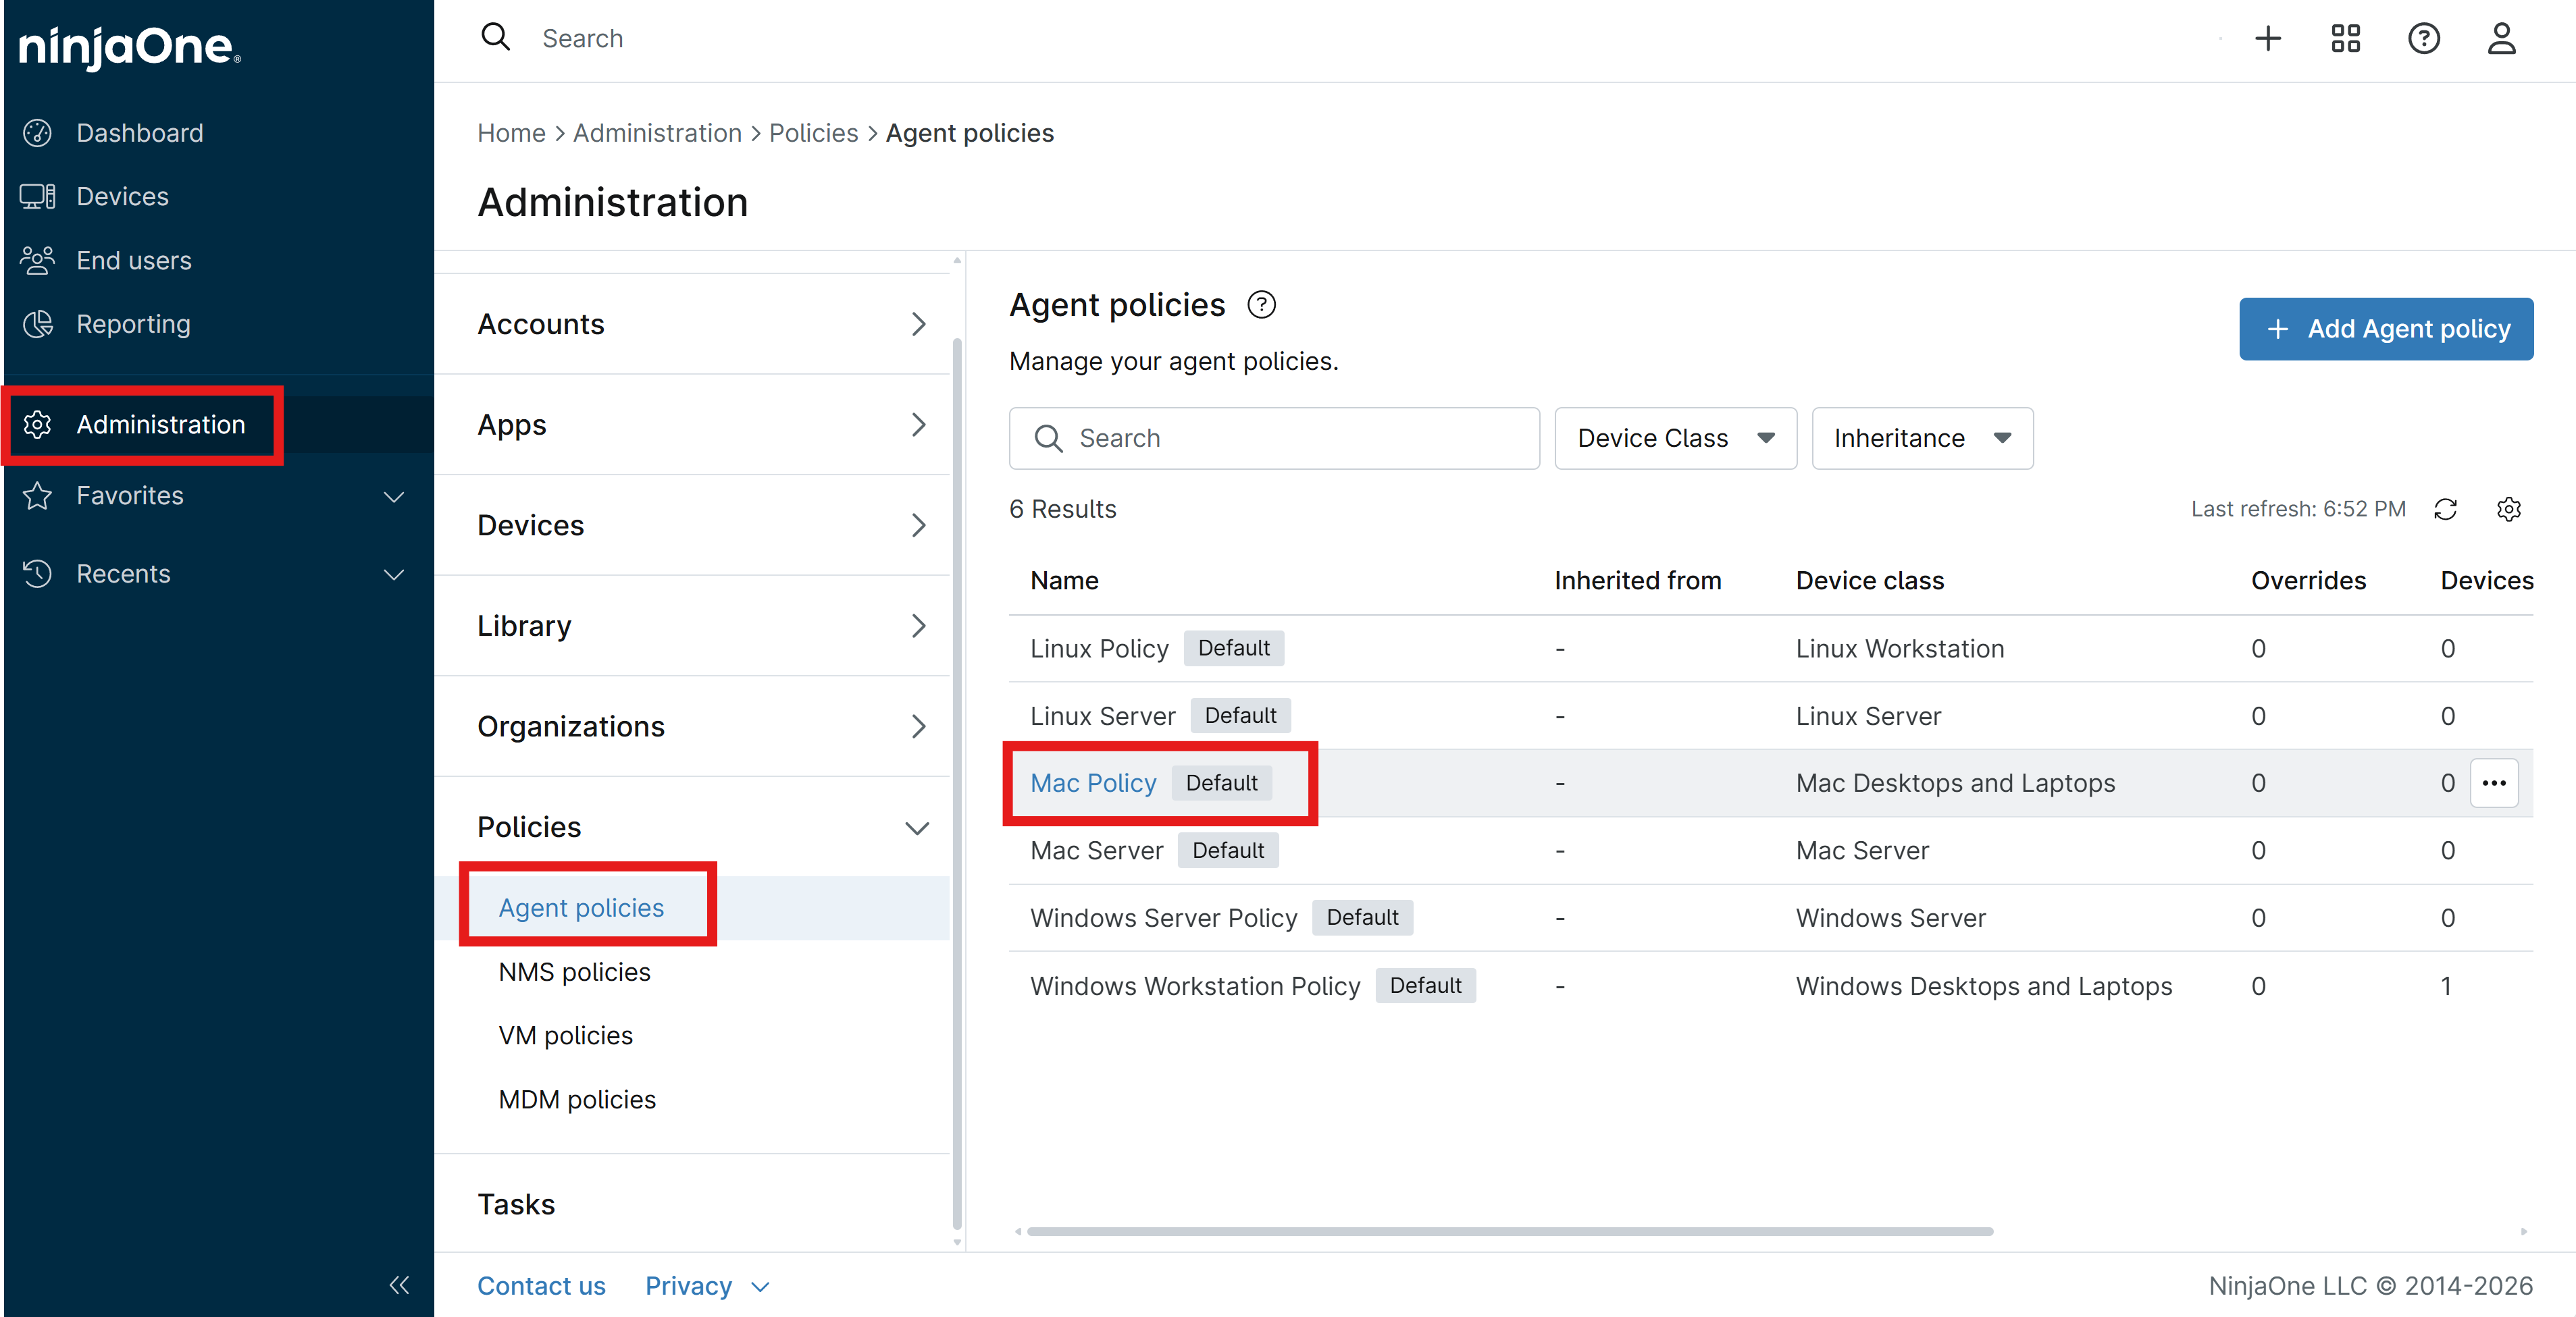The height and width of the screenshot is (1317, 2576).
Task: Go to Administration breadcrumb link
Action: [x=657, y=133]
